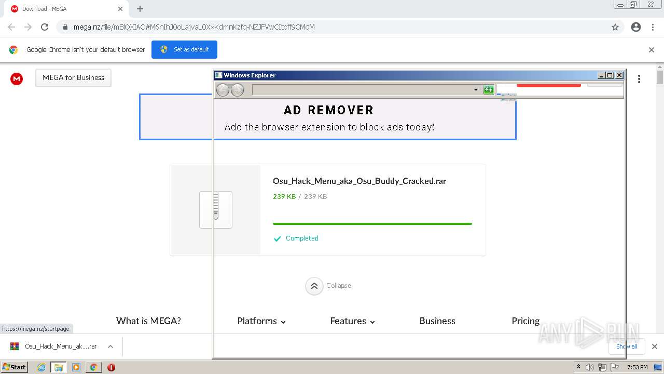Click Show all downloads

(x=627, y=346)
